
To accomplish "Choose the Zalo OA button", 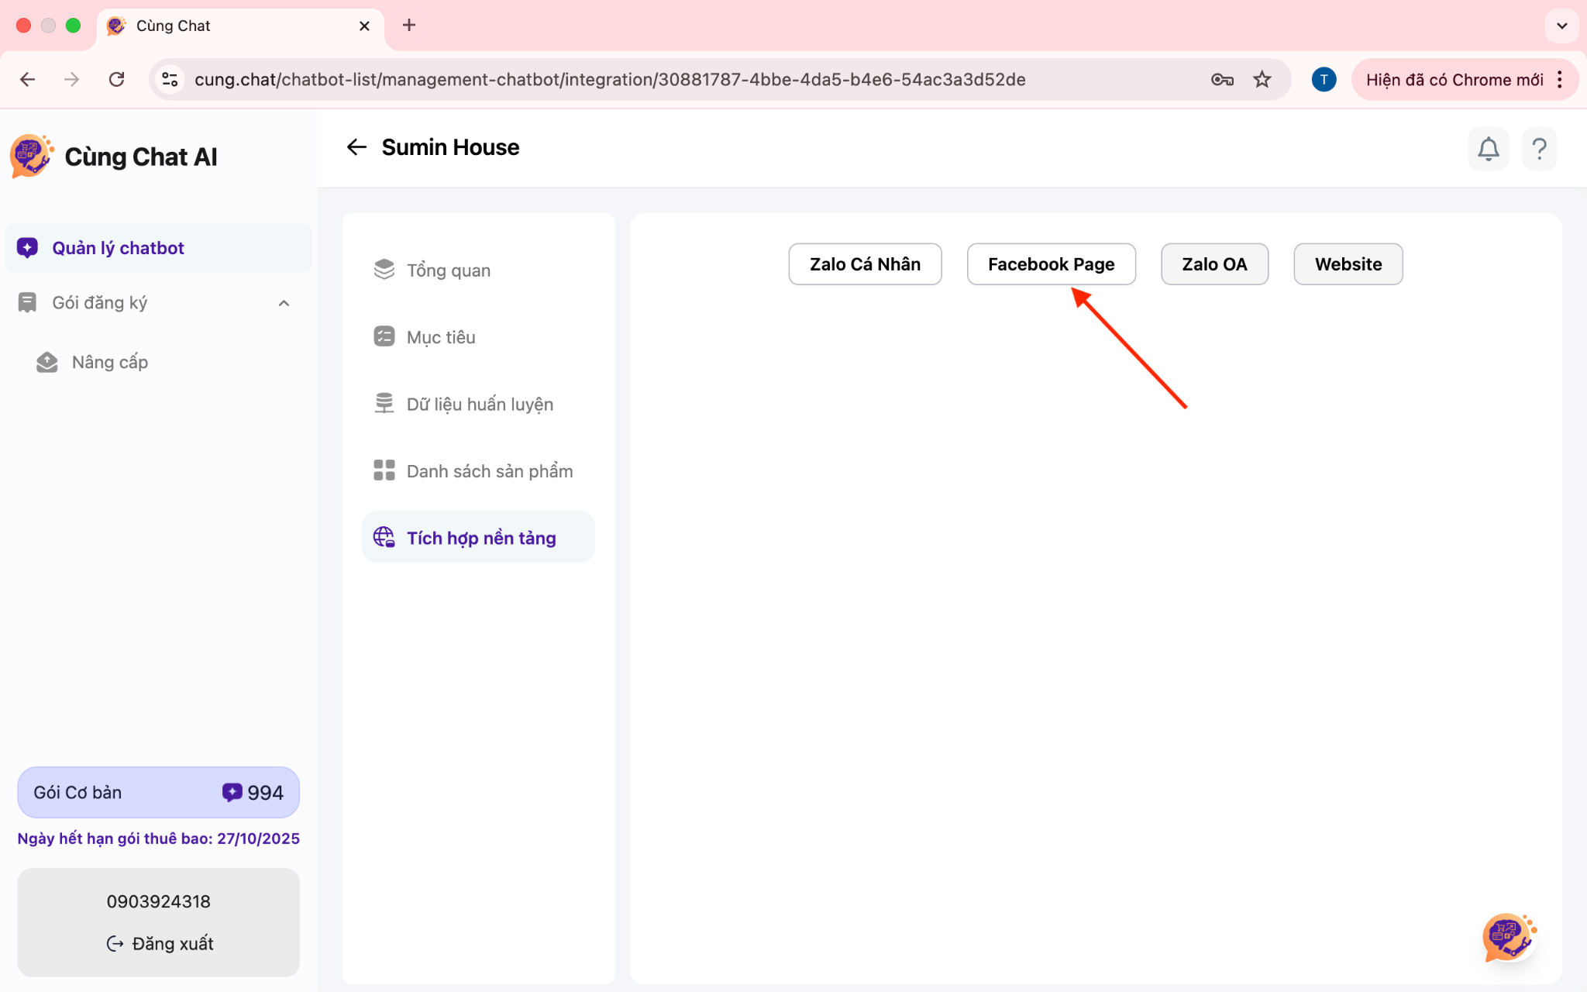I will point(1213,264).
